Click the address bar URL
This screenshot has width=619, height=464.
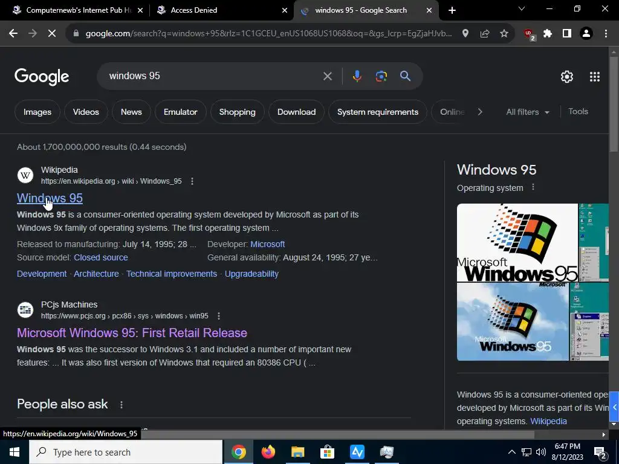click(x=268, y=34)
